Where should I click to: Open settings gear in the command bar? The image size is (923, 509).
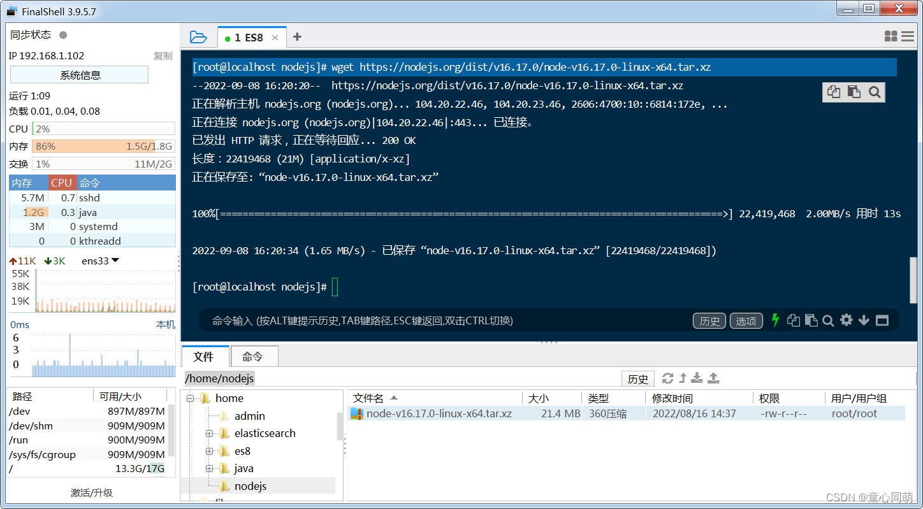pos(846,320)
